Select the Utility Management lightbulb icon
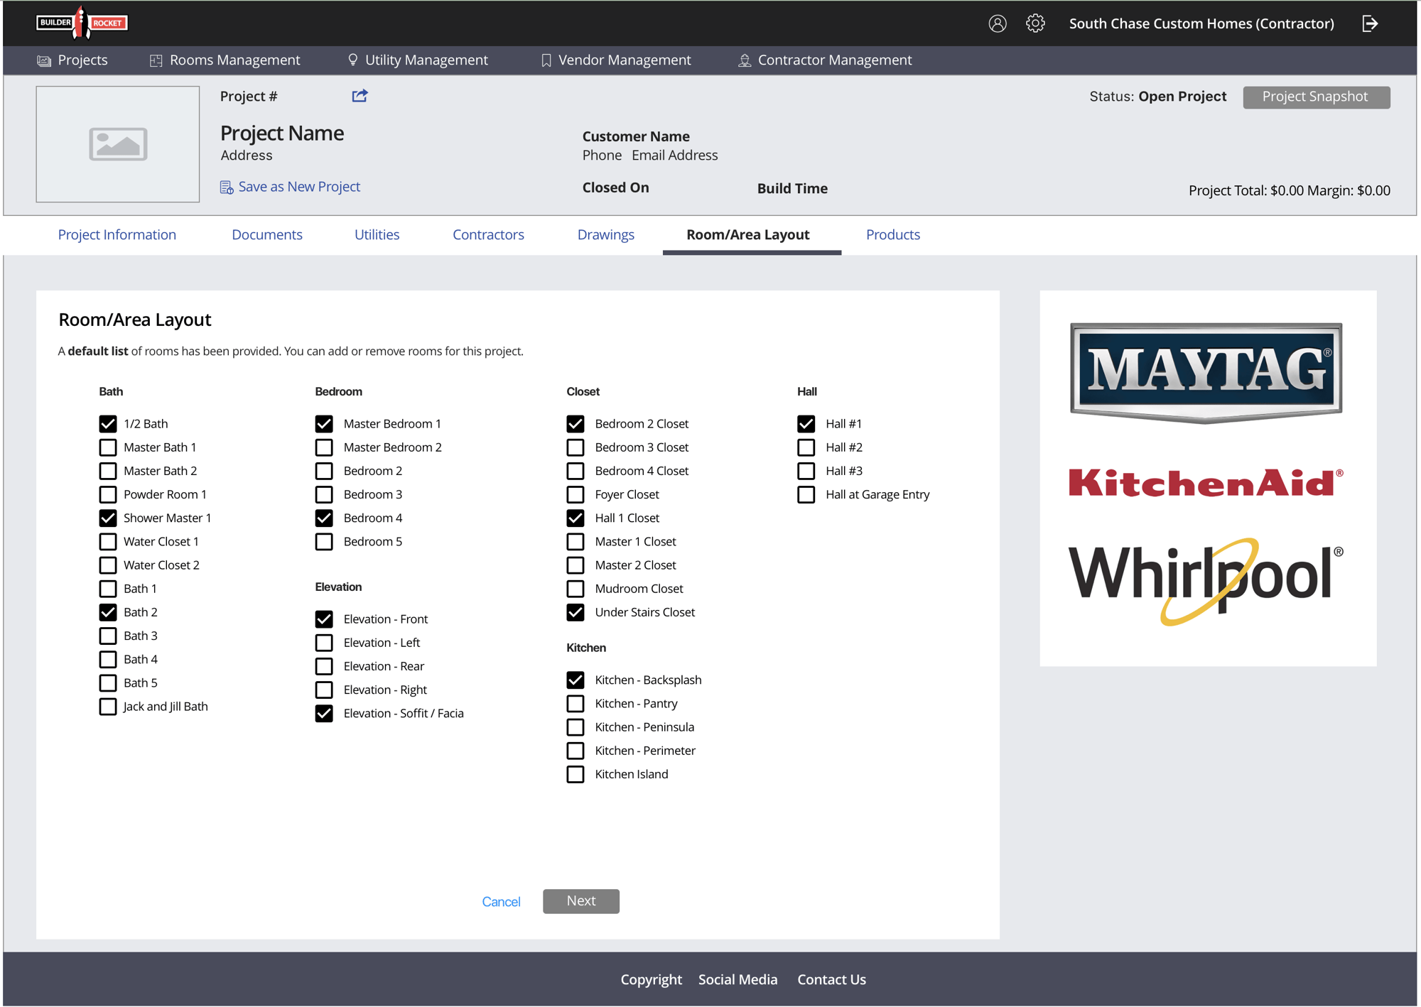This screenshot has width=1421, height=1007. click(353, 60)
